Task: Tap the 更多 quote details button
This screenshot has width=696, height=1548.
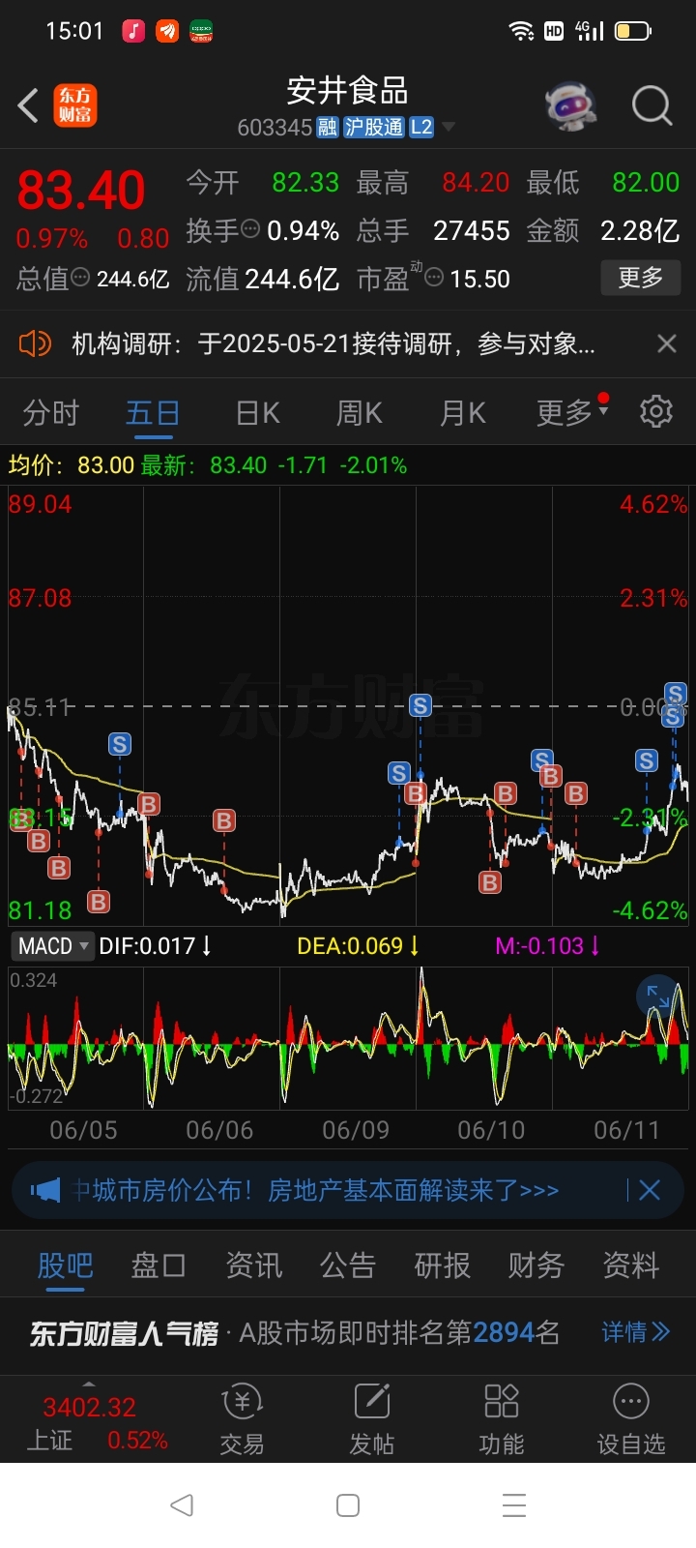Action: [x=640, y=279]
